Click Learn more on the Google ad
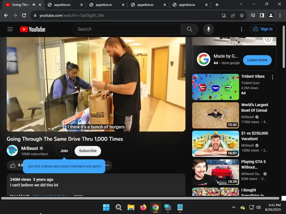This screenshot has width=286, height=214. click(x=257, y=60)
